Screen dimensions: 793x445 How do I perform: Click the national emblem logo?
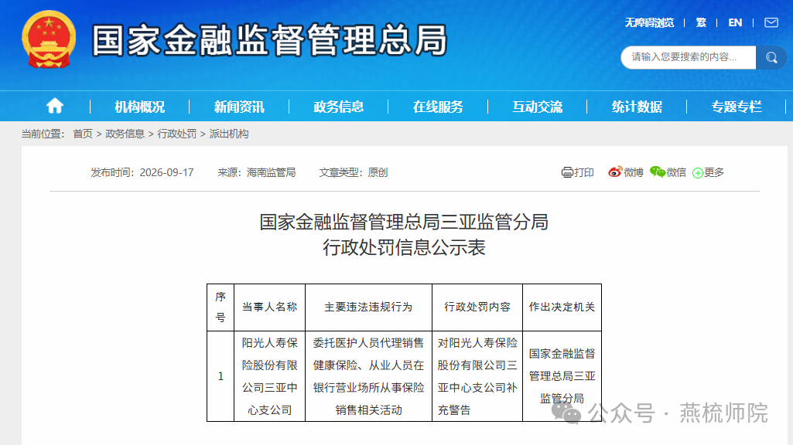click(x=49, y=40)
